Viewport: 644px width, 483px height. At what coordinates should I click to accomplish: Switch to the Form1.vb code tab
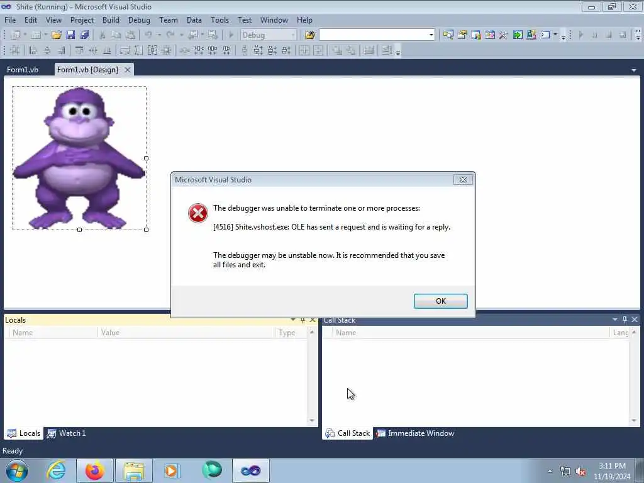click(x=23, y=70)
